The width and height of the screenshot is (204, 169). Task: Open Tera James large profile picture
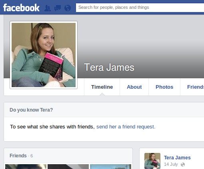[44, 55]
